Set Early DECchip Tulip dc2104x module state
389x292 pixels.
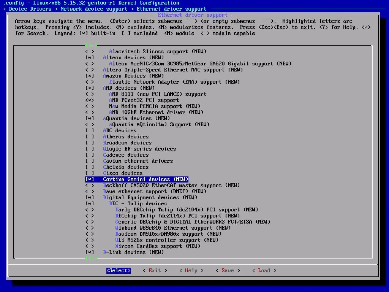pos(90,209)
